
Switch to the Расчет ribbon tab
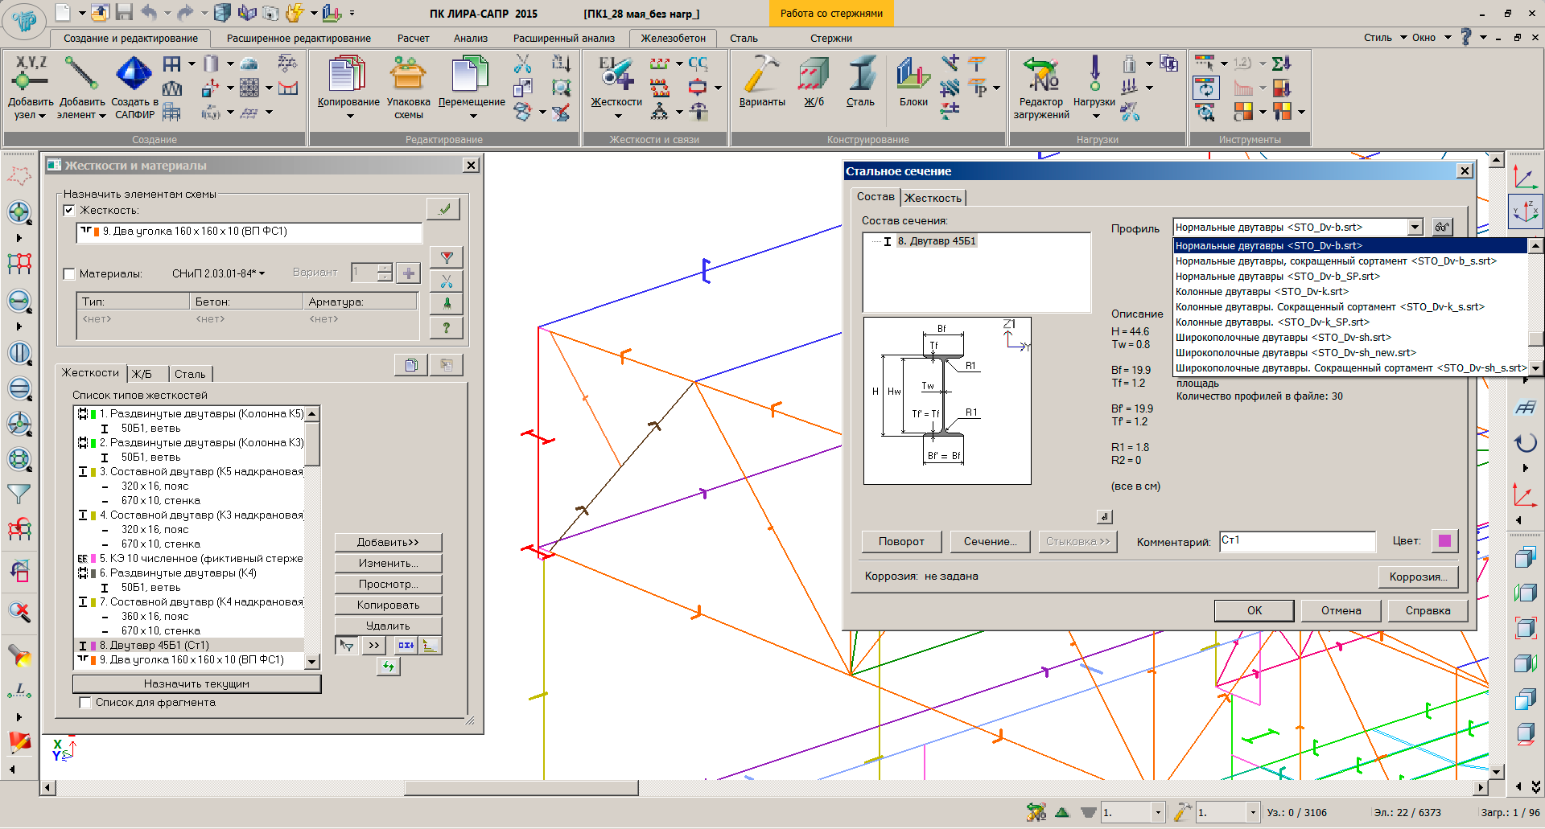[x=413, y=39]
